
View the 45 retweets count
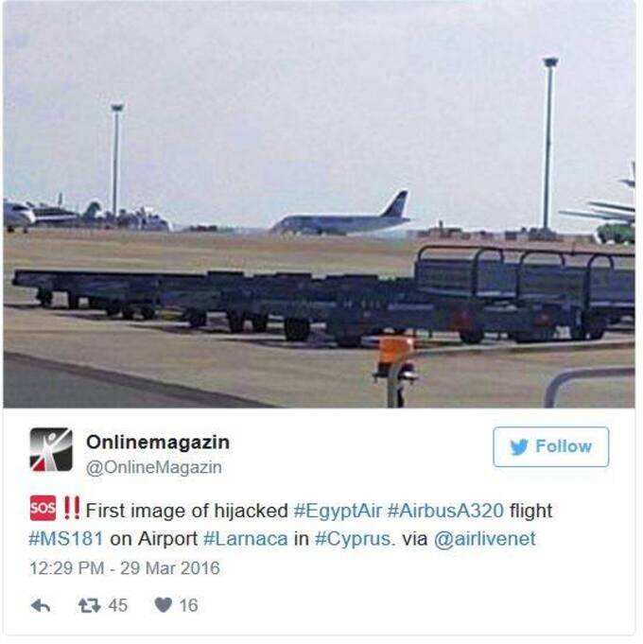point(118,606)
